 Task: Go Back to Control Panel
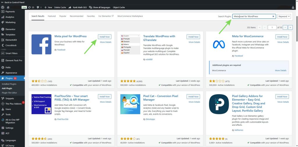click(x=13, y=2)
